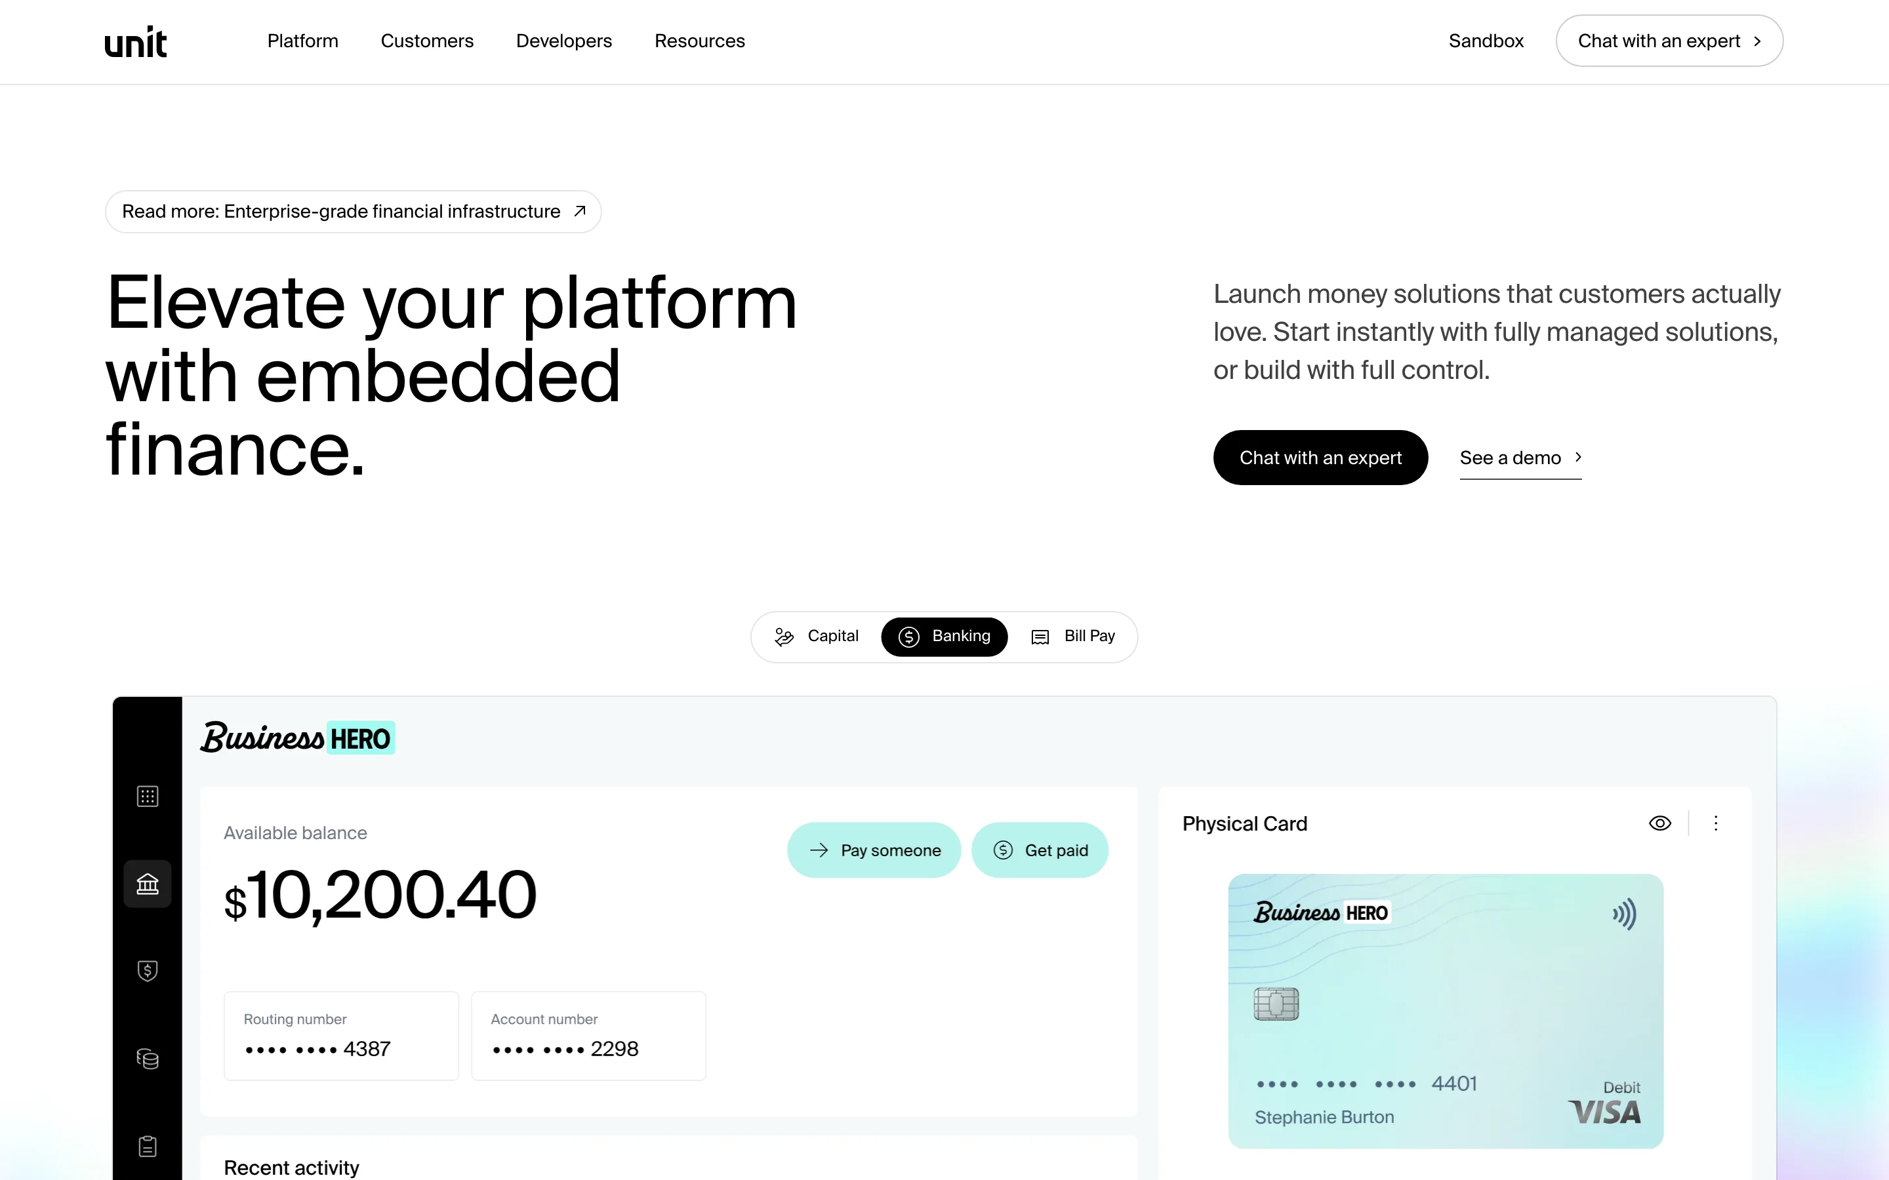Switch to the Bill Pay tab

click(x=1073, y=636)
